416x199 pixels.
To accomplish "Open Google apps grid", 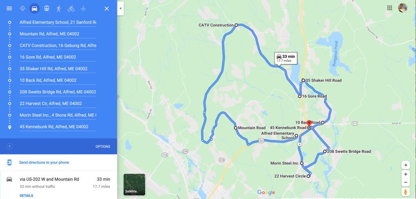I will [390, 8].
